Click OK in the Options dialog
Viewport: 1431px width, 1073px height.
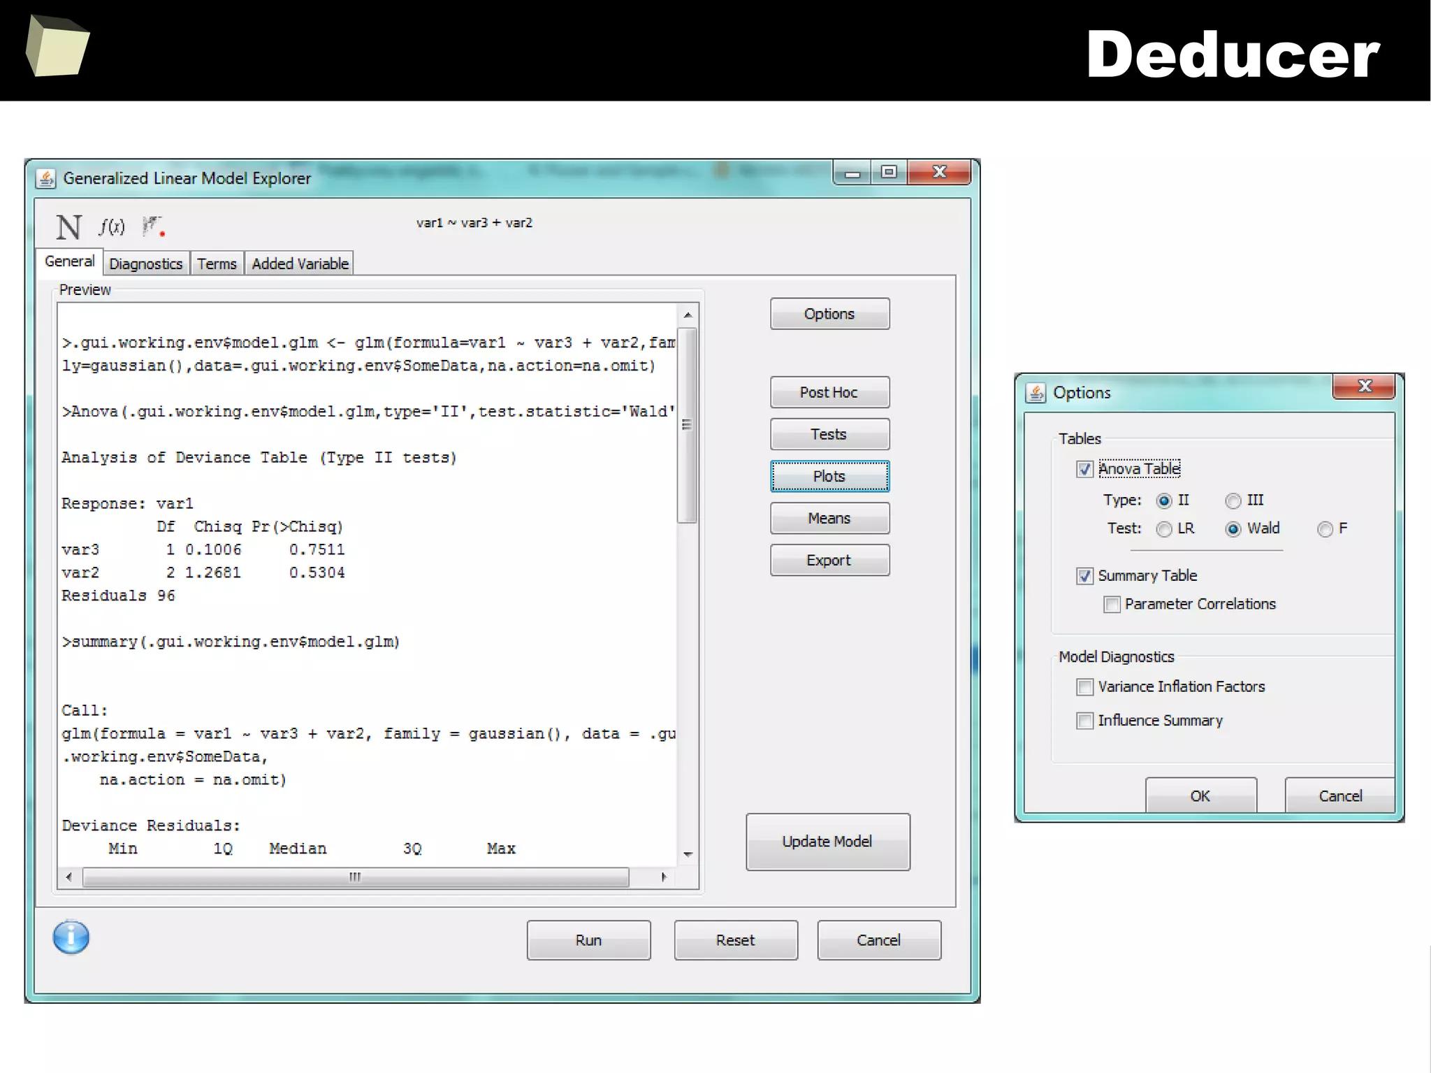point(1200,795)
